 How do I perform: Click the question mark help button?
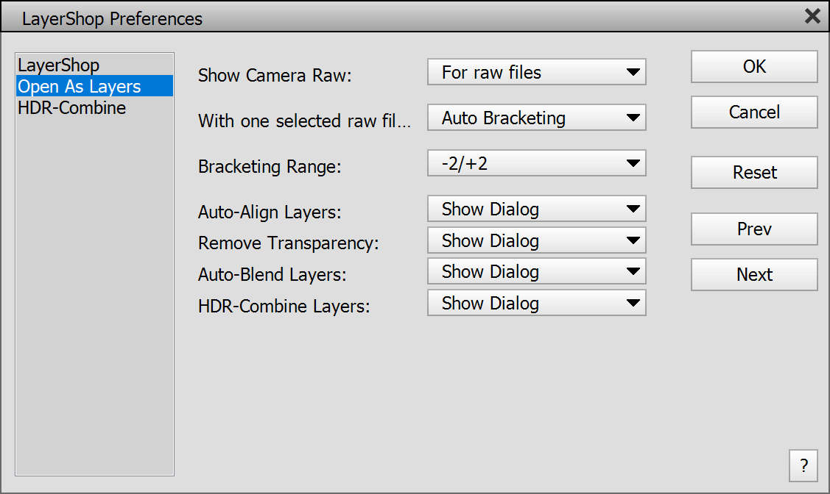pos(803,465)
